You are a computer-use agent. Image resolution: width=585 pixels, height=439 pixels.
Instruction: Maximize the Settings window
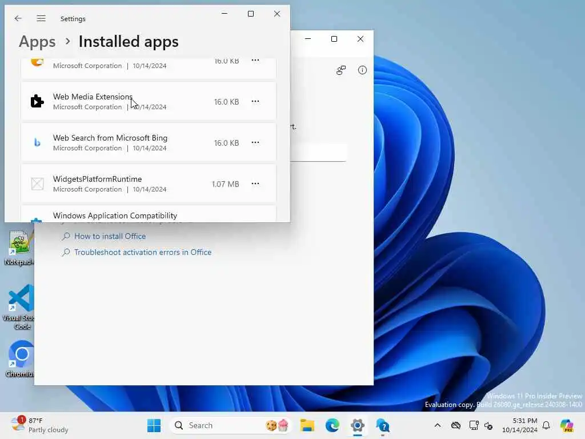[x=251, y=14]
